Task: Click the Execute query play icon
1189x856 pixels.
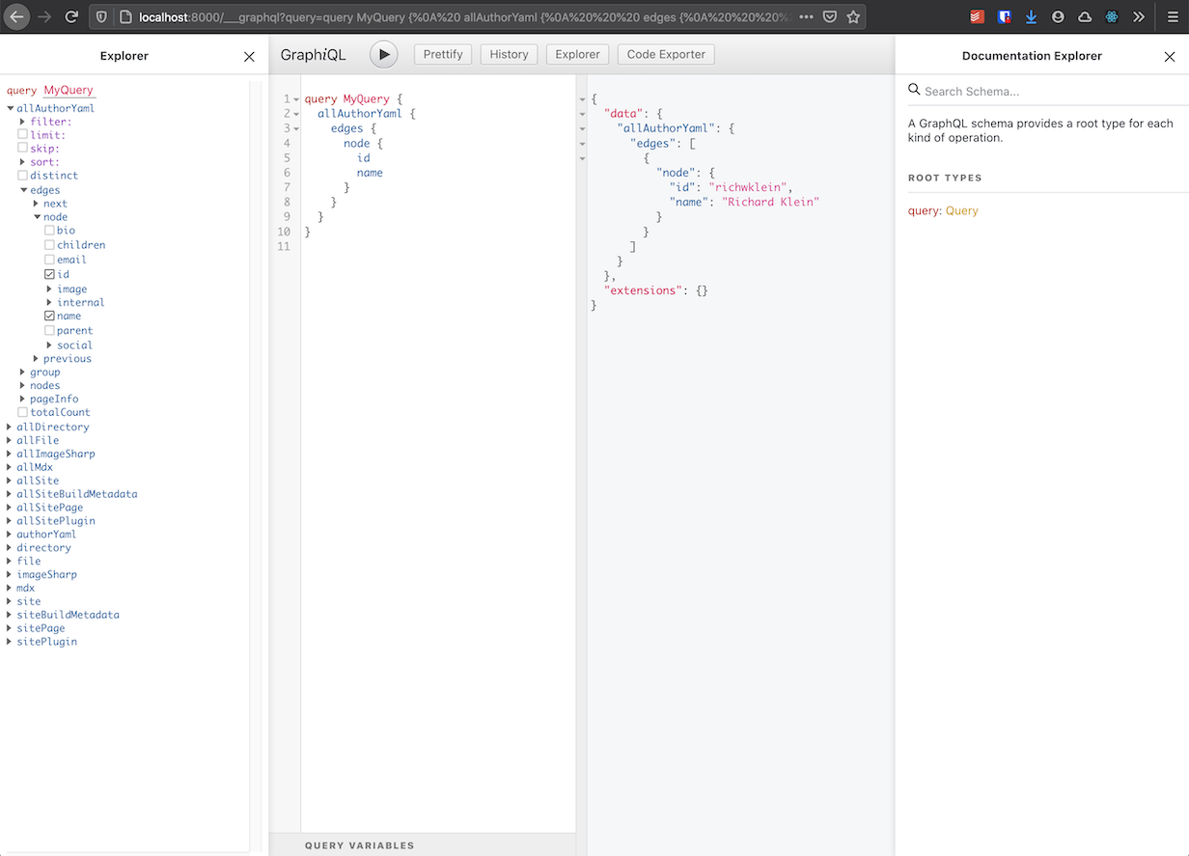Action: coord(383,54)
